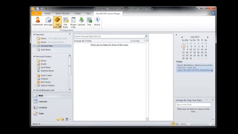
Task: Open navigation buttons configure dropdown
Action: point(70,119)
